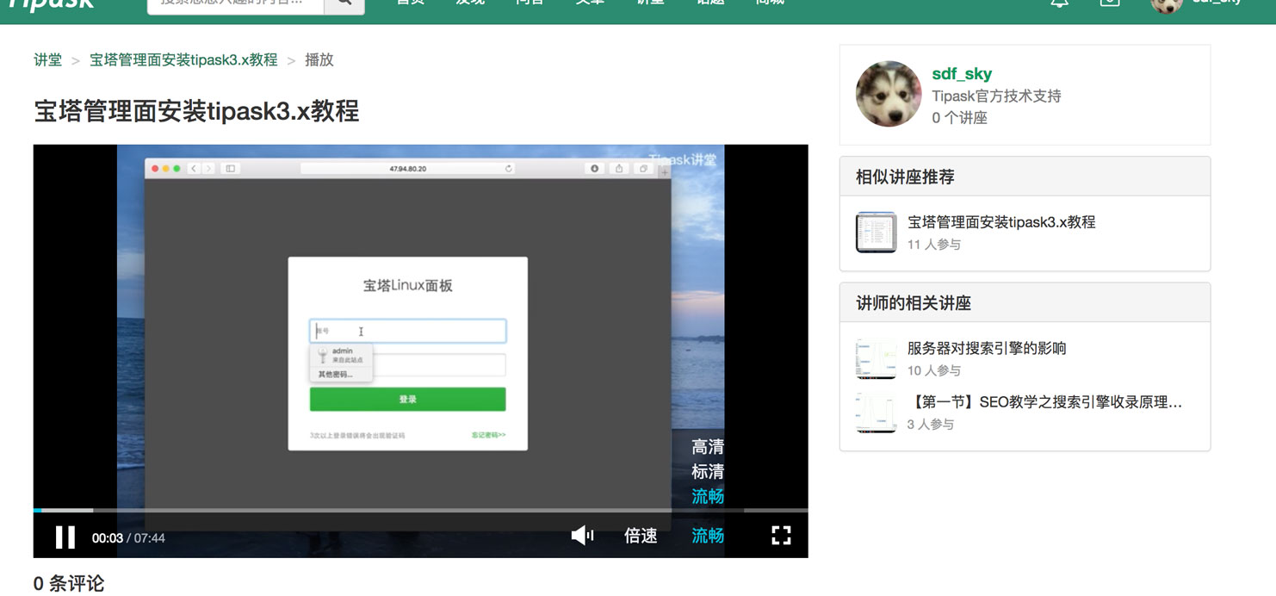Click the page heading 宝塔管理面安装tipask3.x教程

click(196, 111)
